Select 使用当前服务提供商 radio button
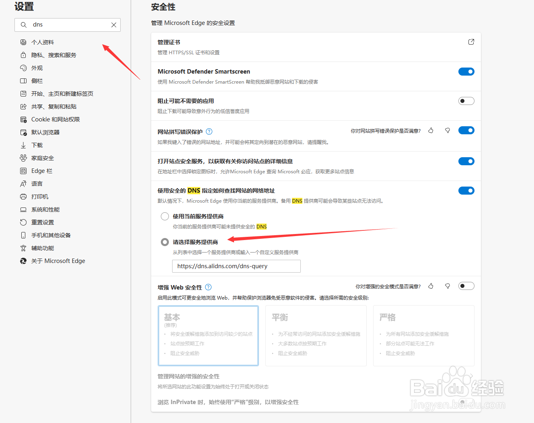This screenshot has height=423, width=534. pos(165,216)
